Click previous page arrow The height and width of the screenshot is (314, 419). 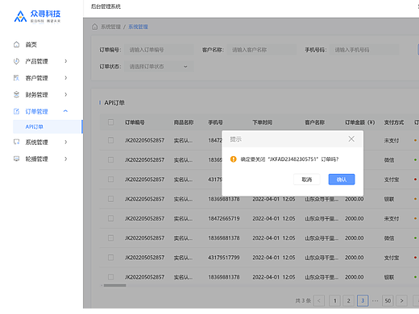pyautogui.click(x=319, y=300)
